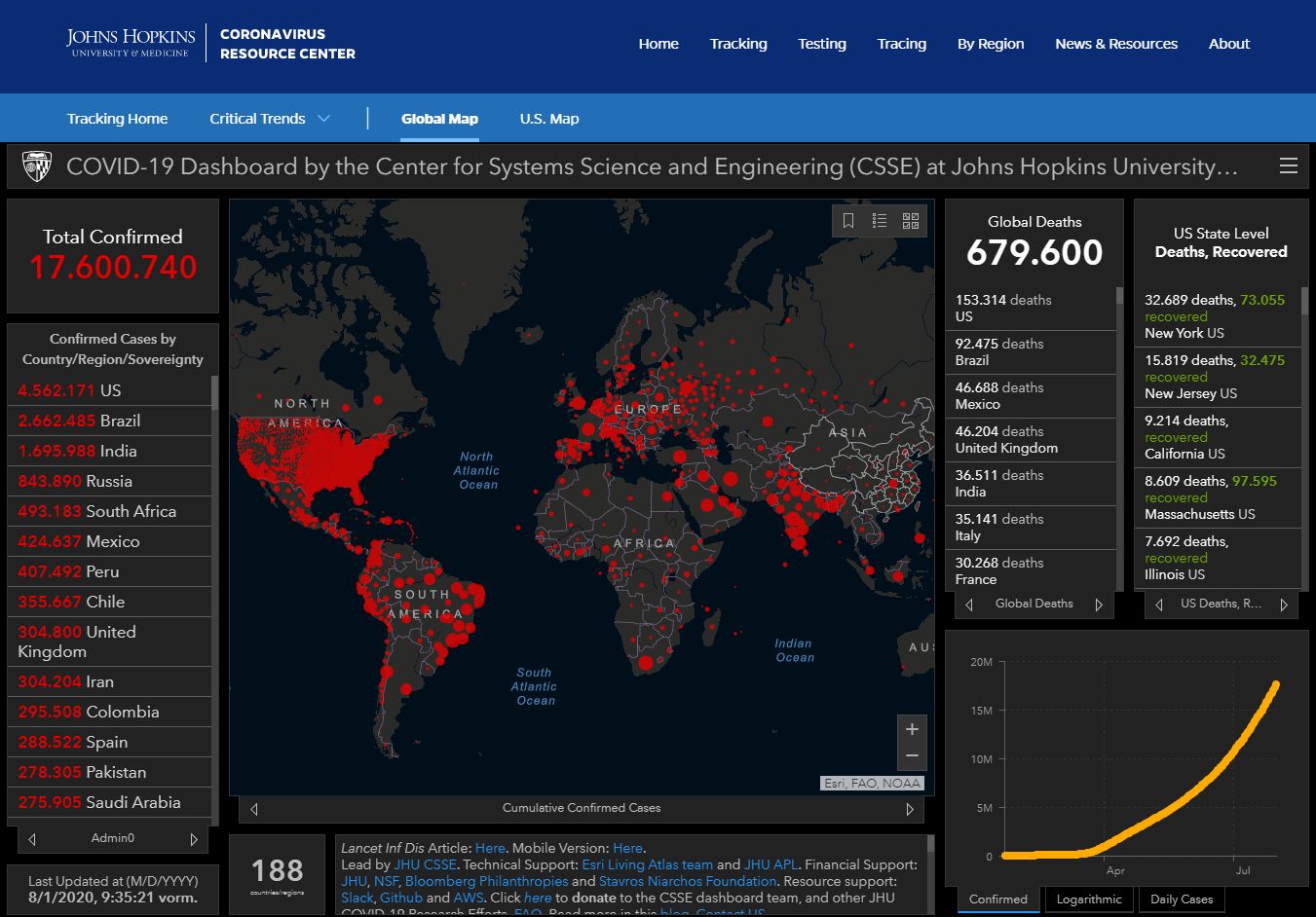Open the Github link
Screen dimensions: 1316x917
point(400,898)
